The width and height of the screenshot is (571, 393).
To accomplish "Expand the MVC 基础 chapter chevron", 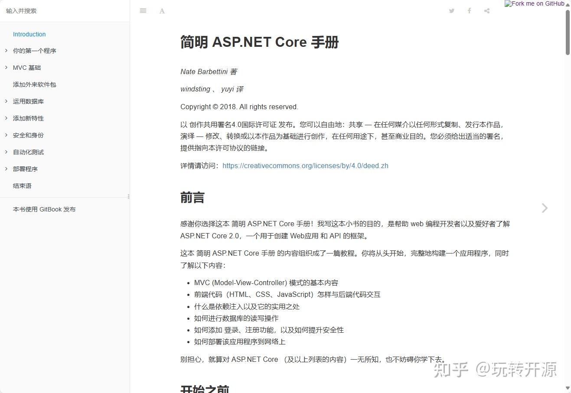I will (x=6, y=68).
